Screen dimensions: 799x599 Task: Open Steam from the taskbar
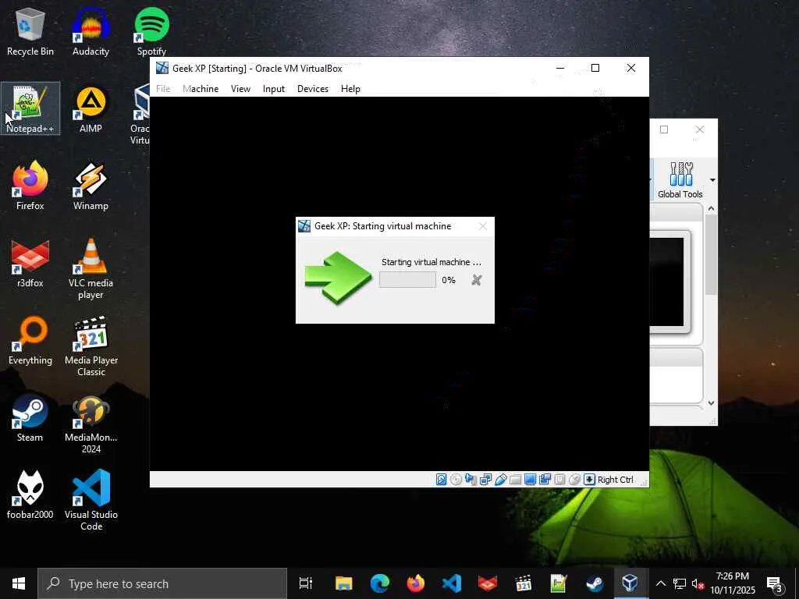click(595, 583)
